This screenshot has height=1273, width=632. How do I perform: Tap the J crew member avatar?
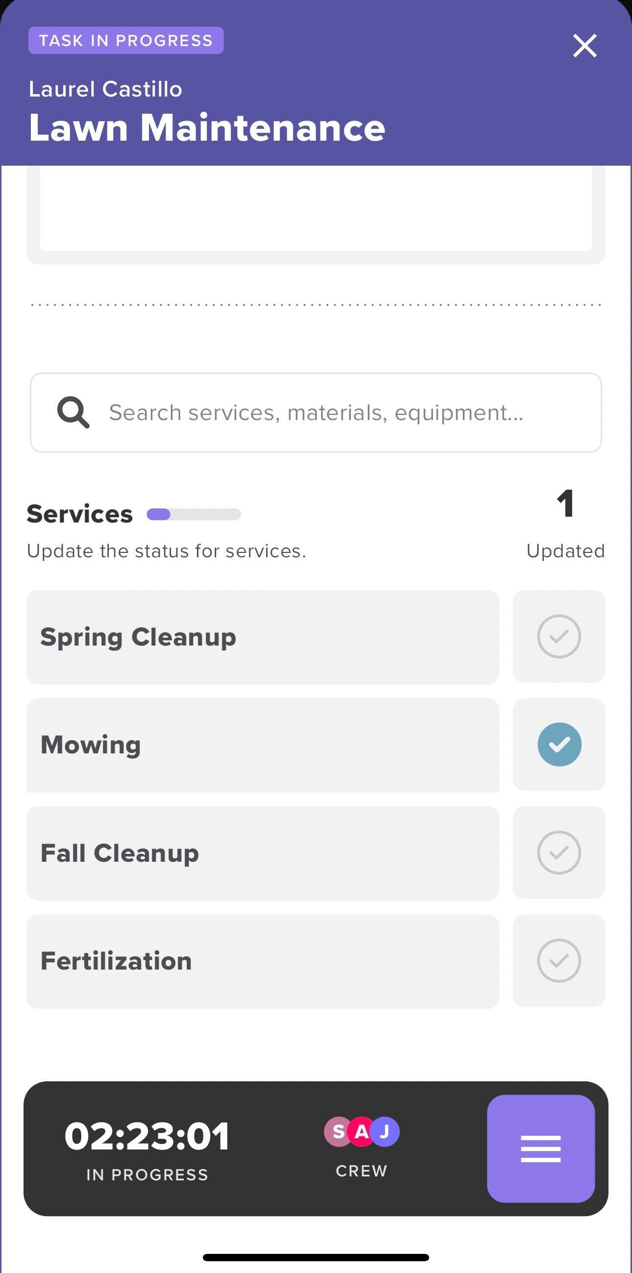coord(385,1131)
